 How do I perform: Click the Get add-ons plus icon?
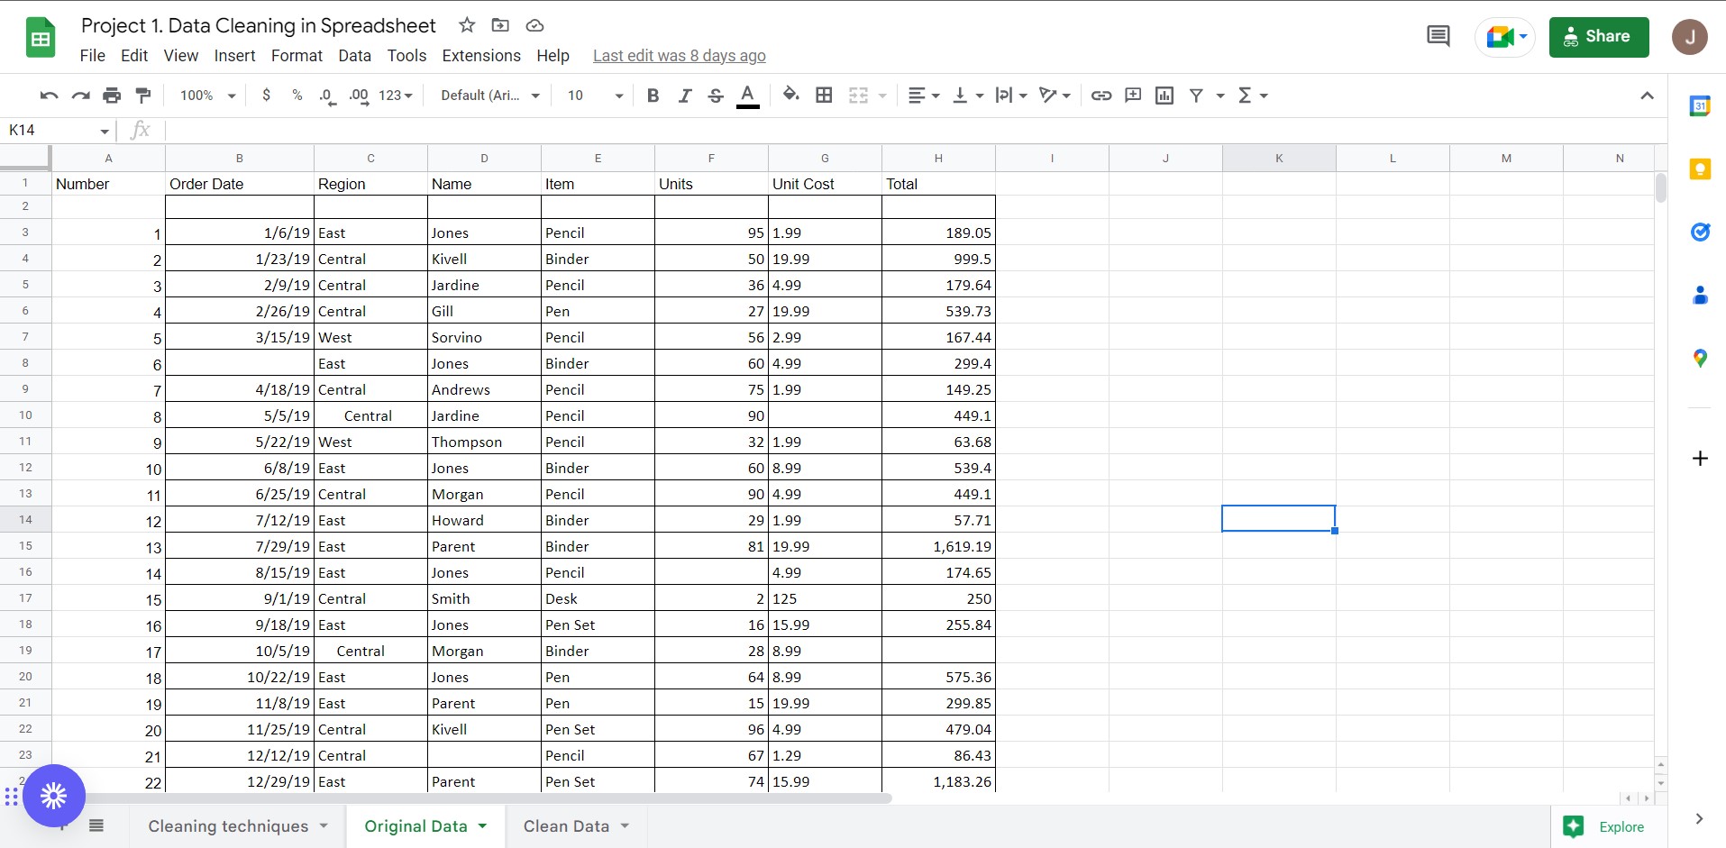point(1700,458)
